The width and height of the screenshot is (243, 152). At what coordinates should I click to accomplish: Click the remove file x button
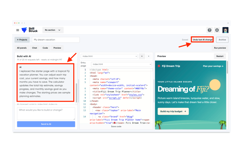(149, 56)
